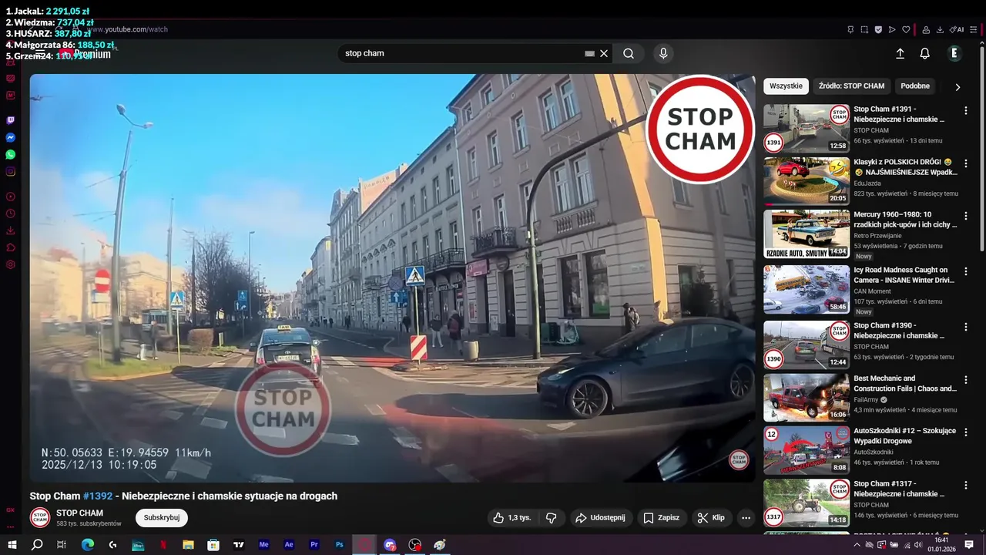Open WhatsApp from the Opera sidebar
The height and width of the screenshot is (555, 986).
click(x=11, y=154)
